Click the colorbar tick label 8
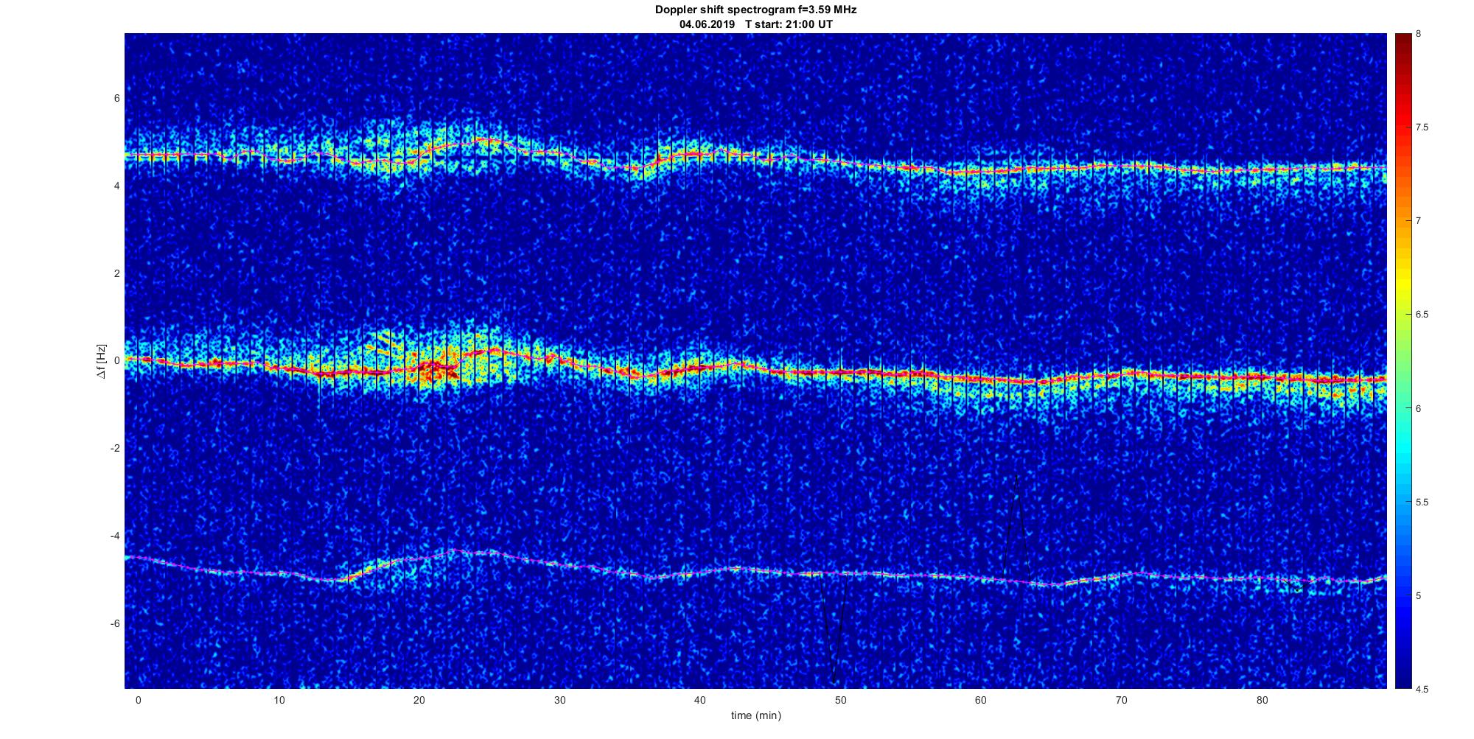This screenshot has height=739, width=1474. pyautogui.click(x=1419, y=34)
